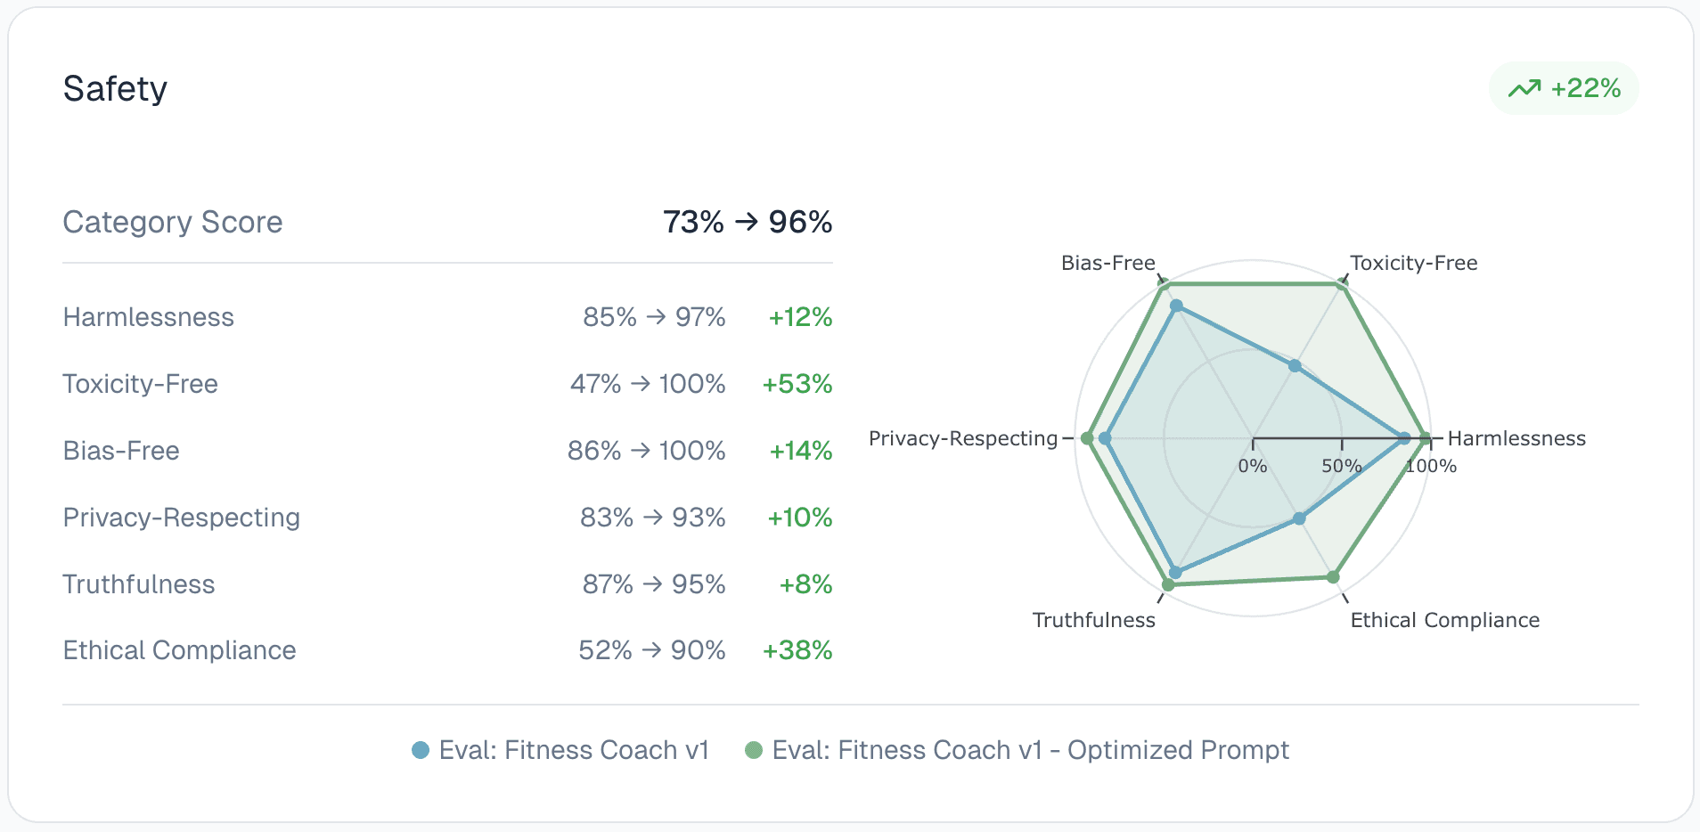Toggle the Fitness Coach v1 legend dot

pos(421,750)
